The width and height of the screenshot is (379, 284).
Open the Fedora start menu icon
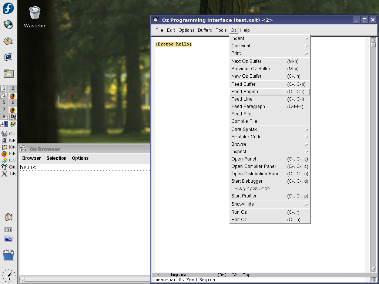click(x=8, y=8)
